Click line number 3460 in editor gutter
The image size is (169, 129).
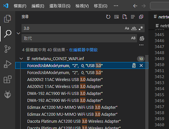160,125
